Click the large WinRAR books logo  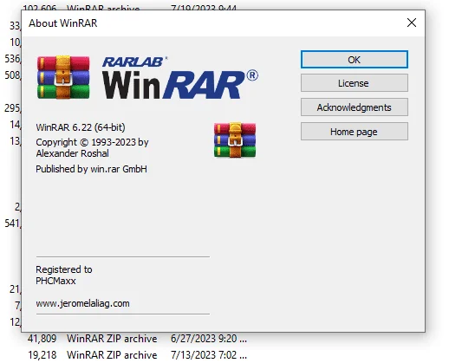[x=63, y=77]
